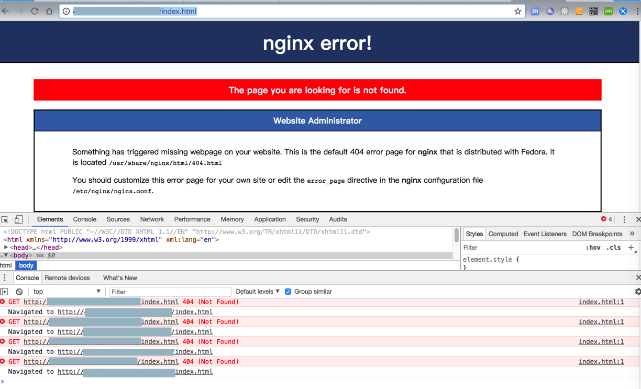Show the console sidebar icon
This screenshot has width=641, height=389.
pos(4,292)
